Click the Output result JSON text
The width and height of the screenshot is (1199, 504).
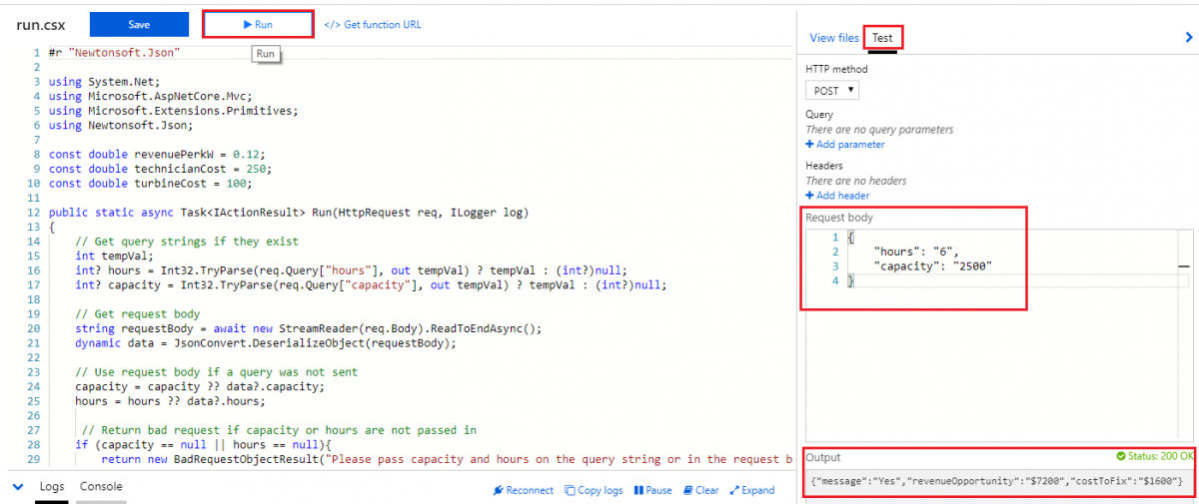[x=998, y=482]
